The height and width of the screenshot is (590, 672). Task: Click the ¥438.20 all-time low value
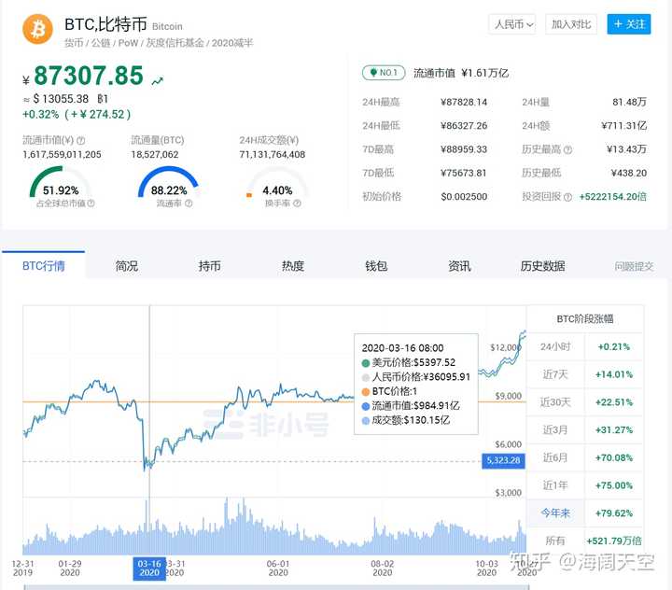(629, 174)
